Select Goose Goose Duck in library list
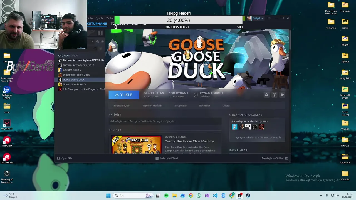The image size is (356, 200). tap(80, 79)
